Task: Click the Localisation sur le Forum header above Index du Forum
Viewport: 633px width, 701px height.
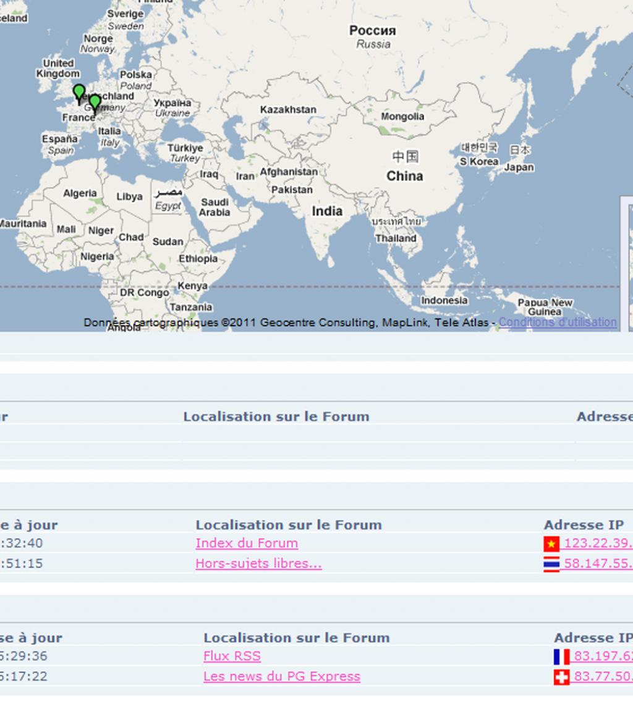Action: [289, 525]
